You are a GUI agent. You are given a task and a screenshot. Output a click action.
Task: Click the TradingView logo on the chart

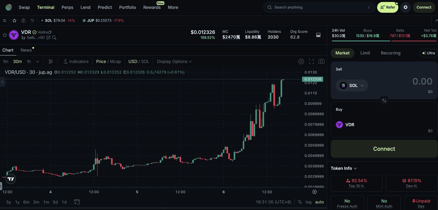tap(11, 179)
